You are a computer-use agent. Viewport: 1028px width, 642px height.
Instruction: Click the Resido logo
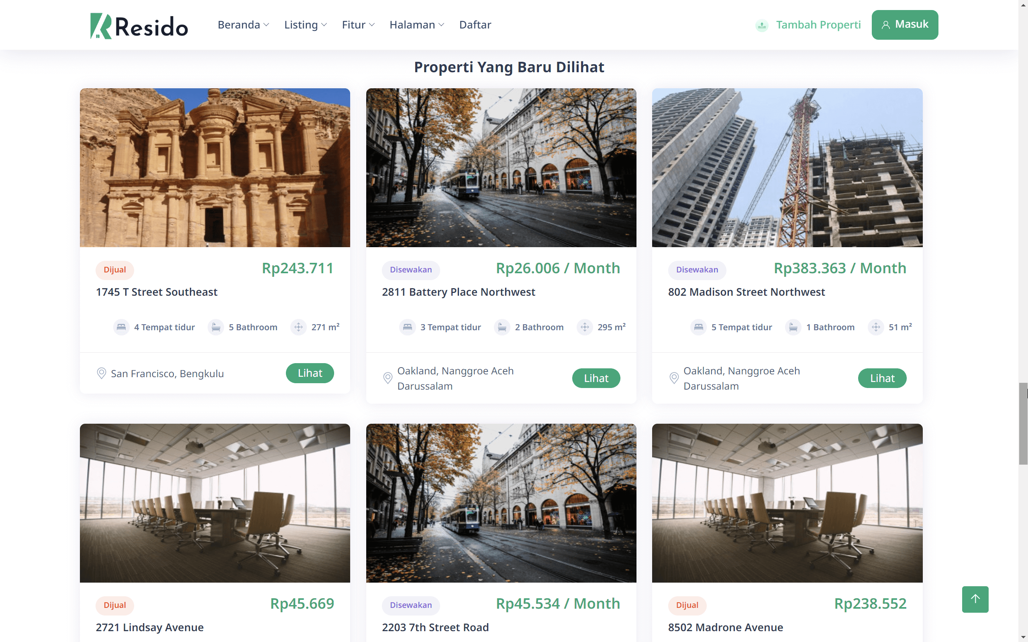[139, 25]
